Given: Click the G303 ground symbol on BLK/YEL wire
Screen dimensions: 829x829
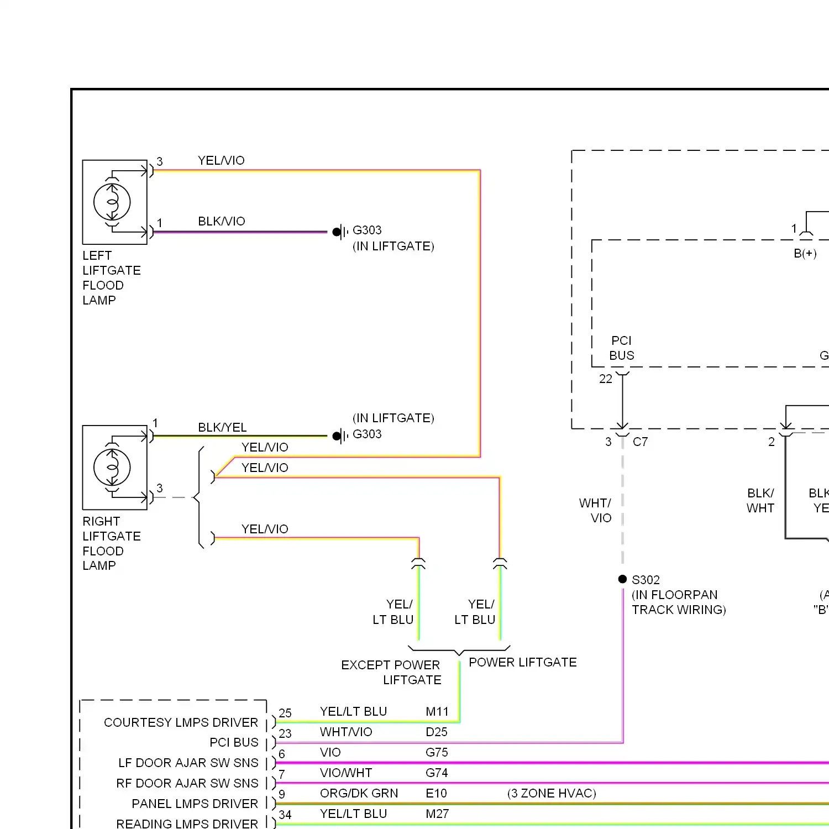Looking at the screenshot, I should pyautogui.click(x=340, y=437).
